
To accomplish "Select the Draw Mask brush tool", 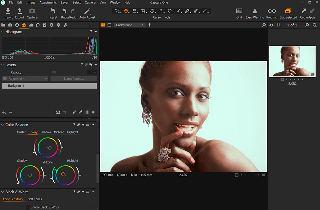I will pyautogui.click(x=179, y=11).
